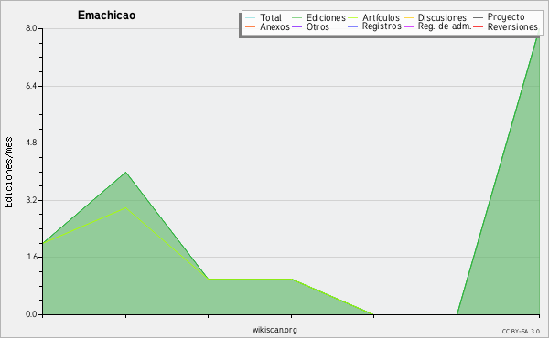The image size is (549, 338).
Task: Click the 6.4 y-axis value
Action: click(x=31, y=86)
